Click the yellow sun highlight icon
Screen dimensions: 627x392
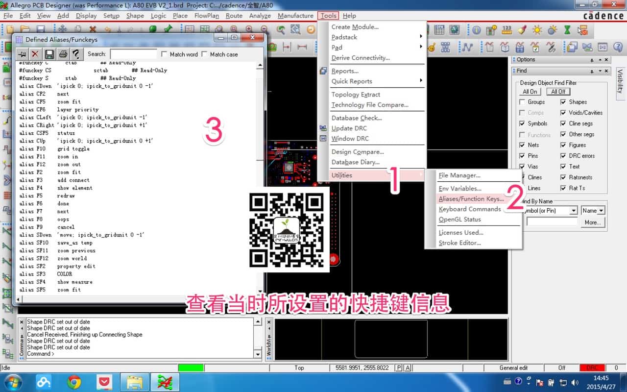pos(537,30)
